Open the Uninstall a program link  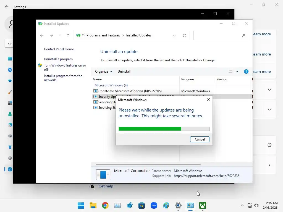coord(58,59)
